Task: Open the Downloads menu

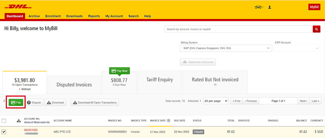Action: tap(74, 16)
